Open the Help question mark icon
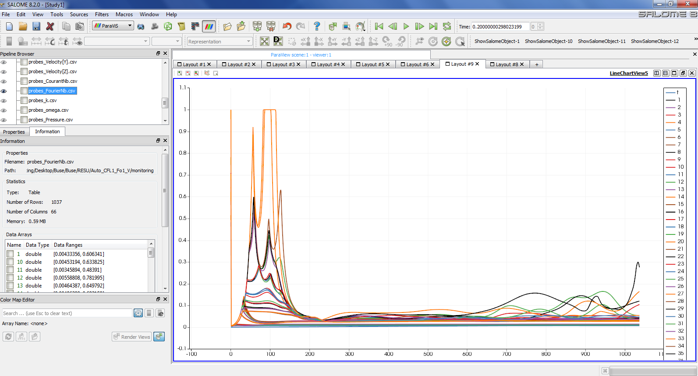This screenshot has height=376, width=698. coord(317,26)
